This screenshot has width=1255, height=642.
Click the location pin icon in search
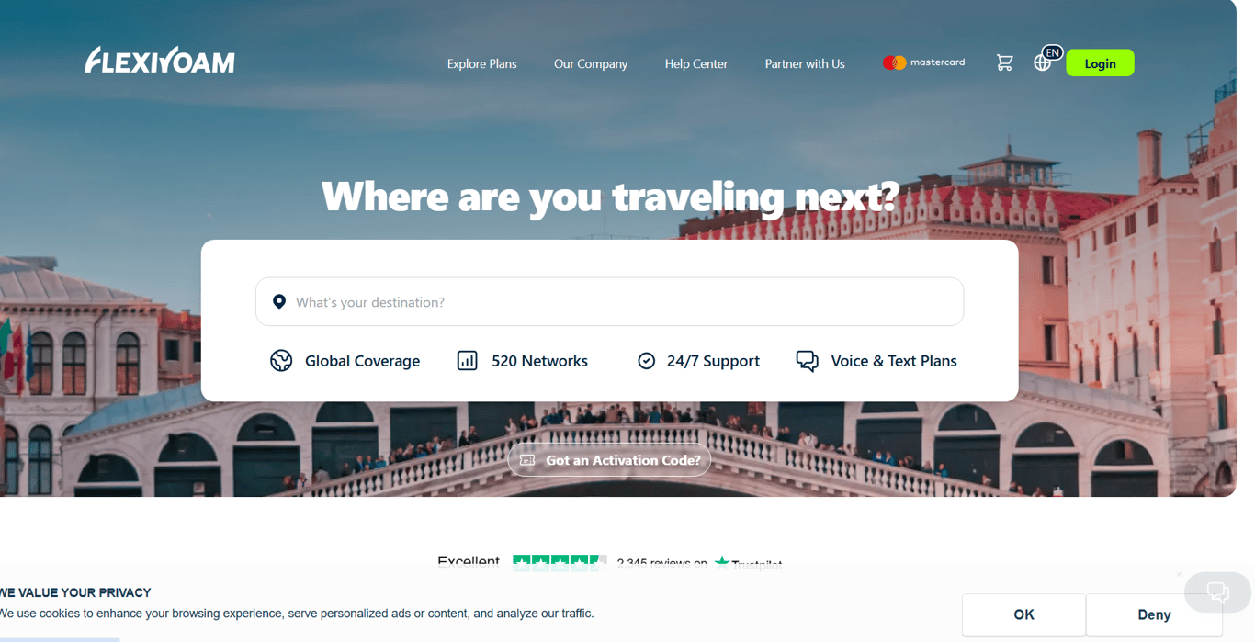click(x=279, y=301)
